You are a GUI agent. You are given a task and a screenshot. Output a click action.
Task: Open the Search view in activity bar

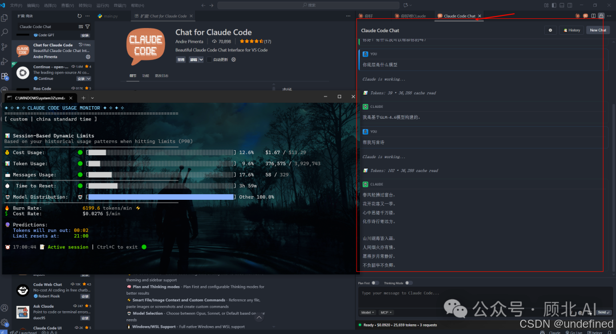pos(5,33)
